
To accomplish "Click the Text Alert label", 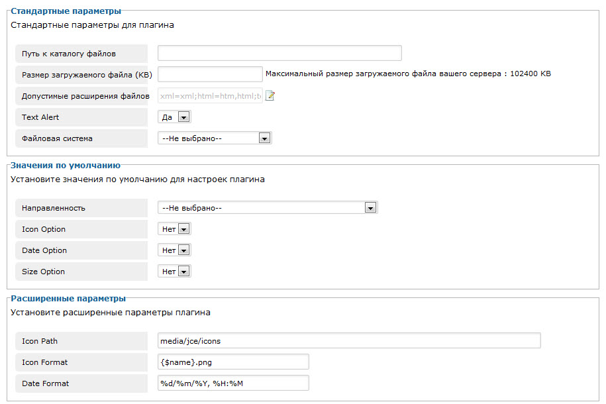I will tap(40, 117).
